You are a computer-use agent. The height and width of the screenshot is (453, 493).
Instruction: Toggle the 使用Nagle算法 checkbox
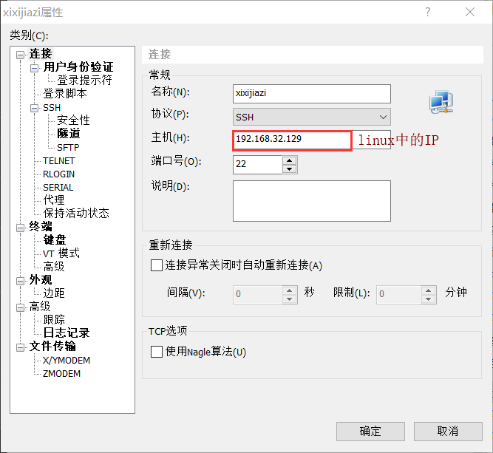pyautogui.click(x=157, y=352)
